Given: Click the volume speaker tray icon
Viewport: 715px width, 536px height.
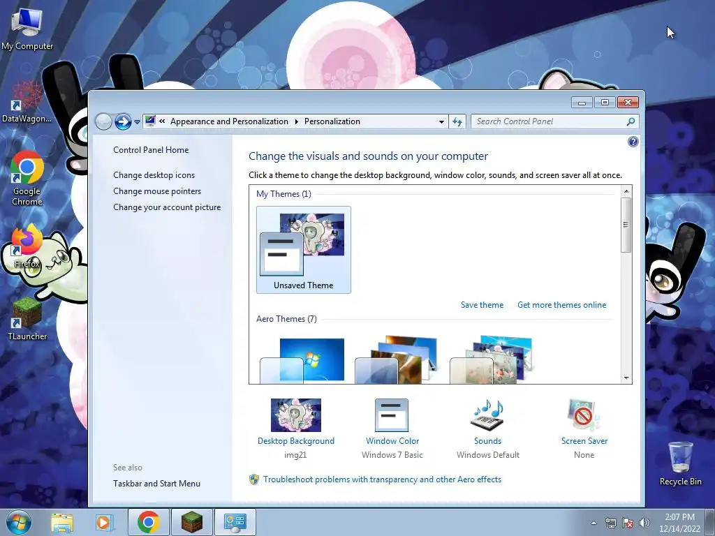Looking at the screenshot, I should click(644, 523).
